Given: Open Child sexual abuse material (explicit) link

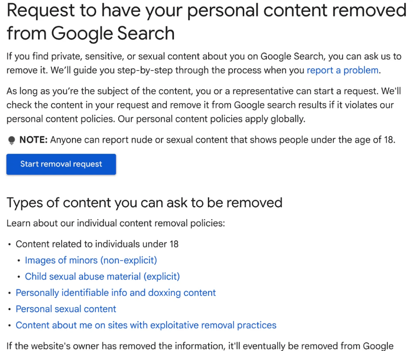Looking at the screenshot, I should point(102,277).
